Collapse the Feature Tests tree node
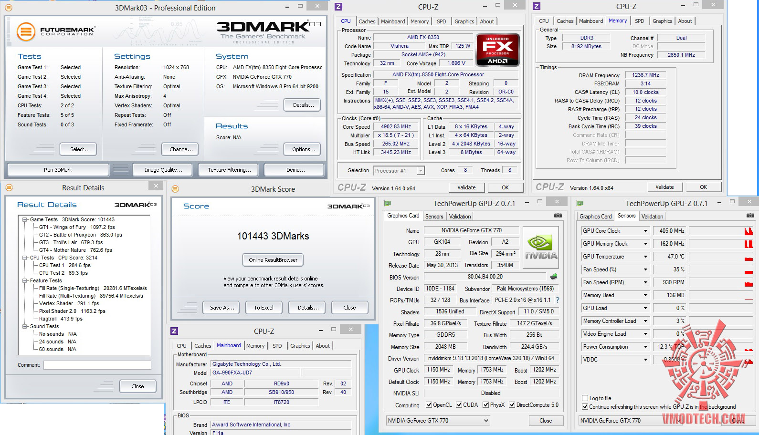Screen dimensions: 759x435 [24, 280]
